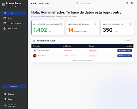Click the Propietario column header
The height and width of the screenshot is (109, 137).
(x=37, y=46)
